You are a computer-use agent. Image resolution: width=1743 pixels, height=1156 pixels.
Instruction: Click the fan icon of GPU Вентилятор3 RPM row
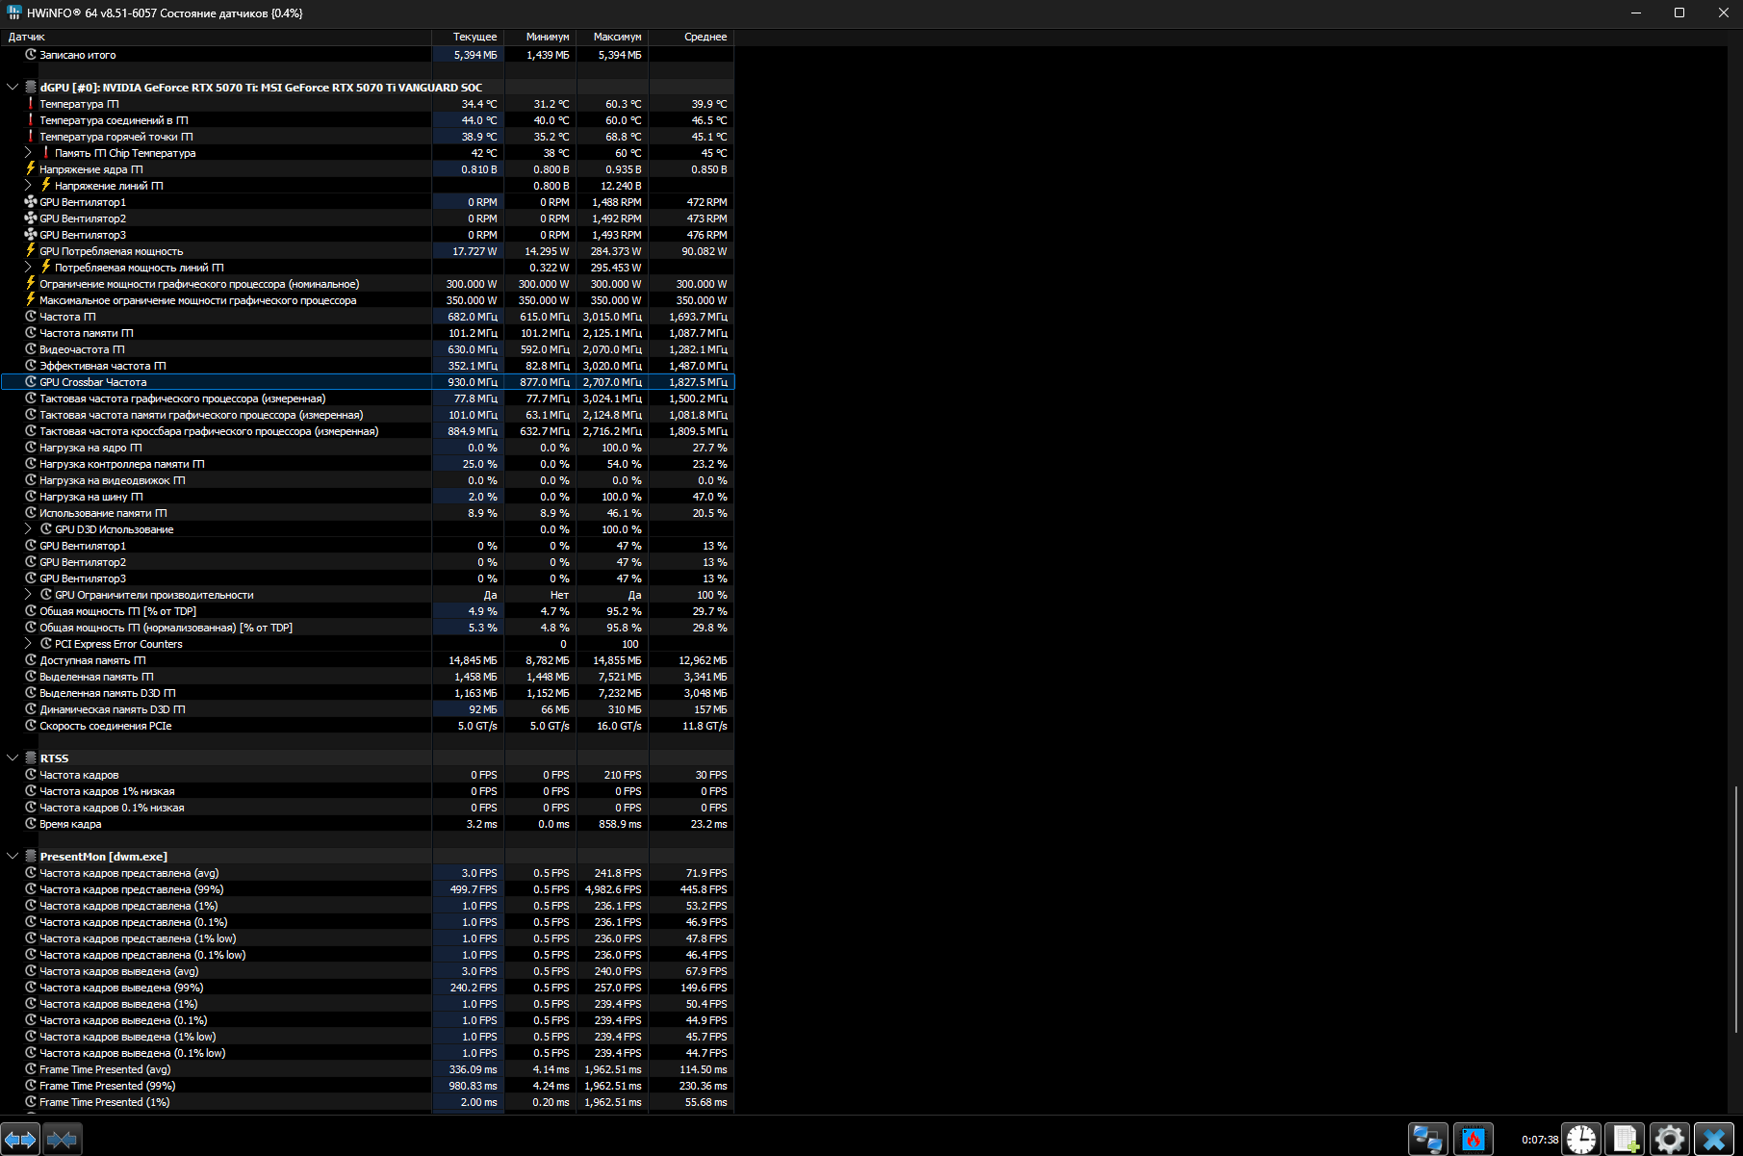[31, 235]
